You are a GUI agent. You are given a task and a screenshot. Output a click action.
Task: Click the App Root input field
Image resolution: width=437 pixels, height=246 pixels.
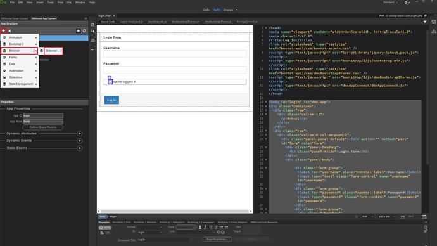(43, 122)
